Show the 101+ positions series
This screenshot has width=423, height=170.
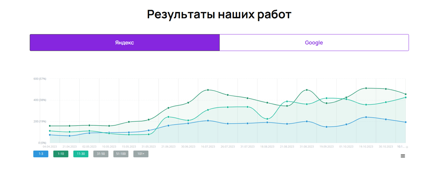point(141,154)
